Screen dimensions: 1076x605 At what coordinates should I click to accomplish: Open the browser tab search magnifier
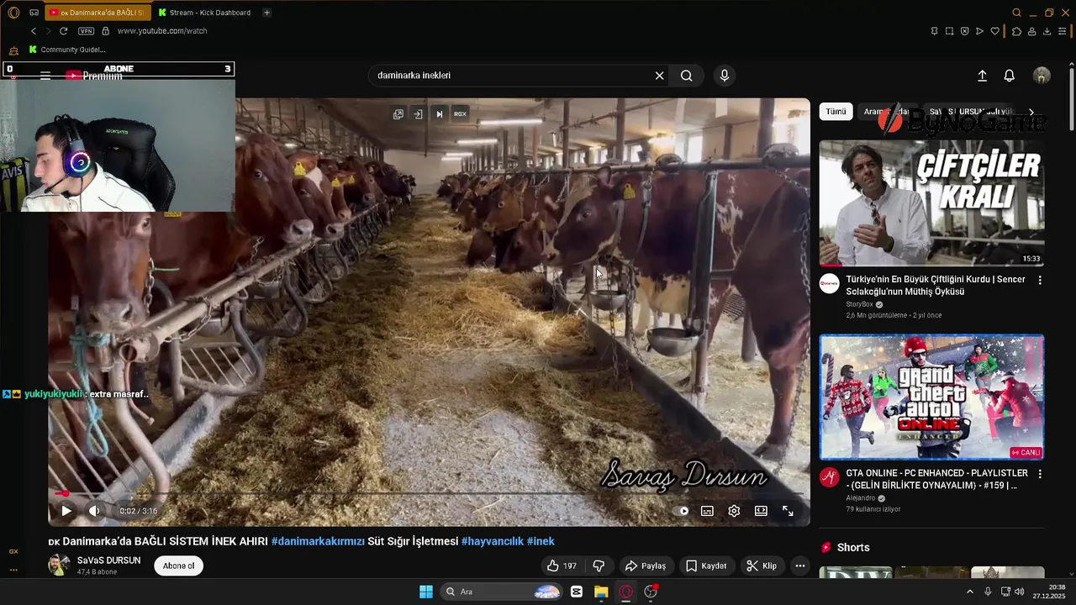(x=1016, y=13)
